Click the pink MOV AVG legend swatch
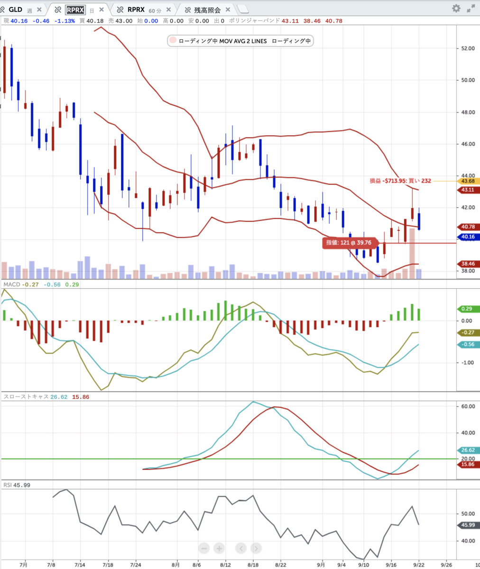Screen dimensions: 480x569 point(173,41)
